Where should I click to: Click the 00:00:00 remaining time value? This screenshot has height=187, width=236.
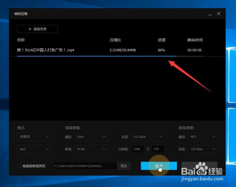click(194, 50)
